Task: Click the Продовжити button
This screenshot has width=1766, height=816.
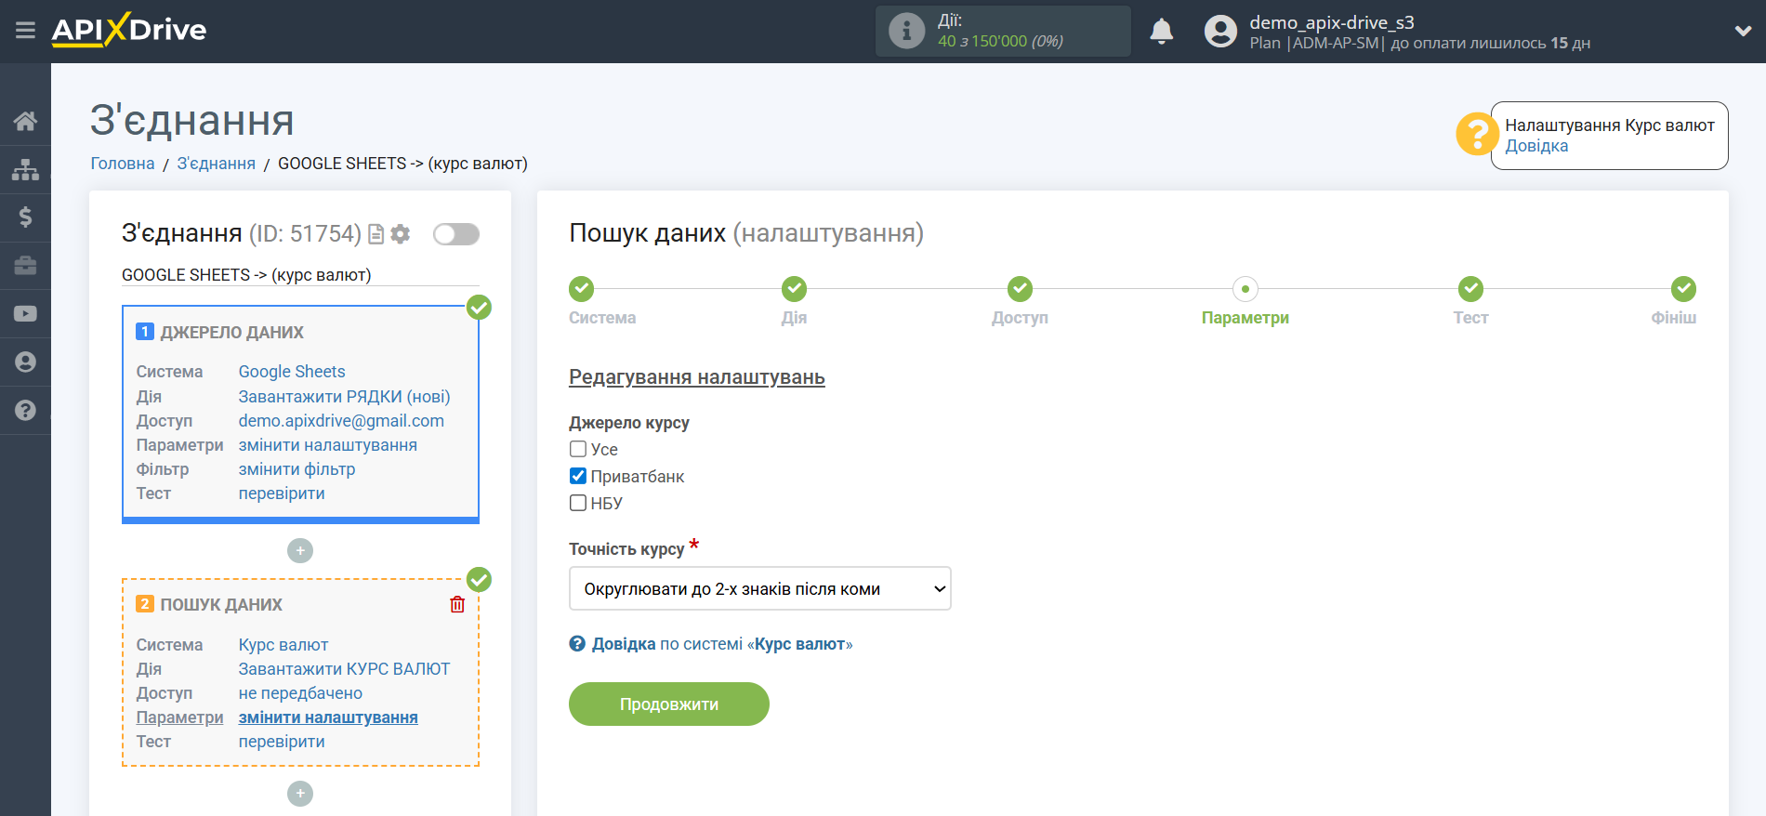Action: (669, 704)
